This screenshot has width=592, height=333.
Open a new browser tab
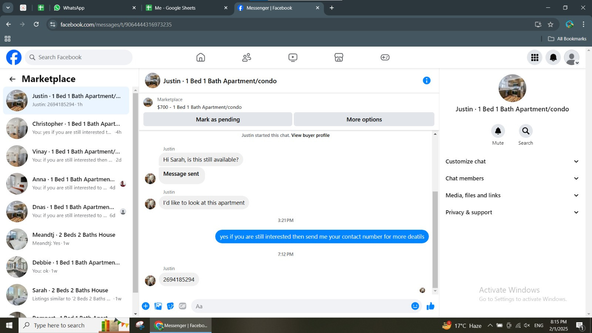coord(332,8)
